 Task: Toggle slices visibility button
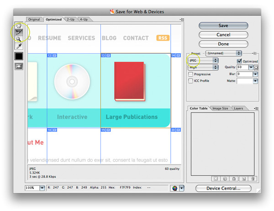(19, 67)
